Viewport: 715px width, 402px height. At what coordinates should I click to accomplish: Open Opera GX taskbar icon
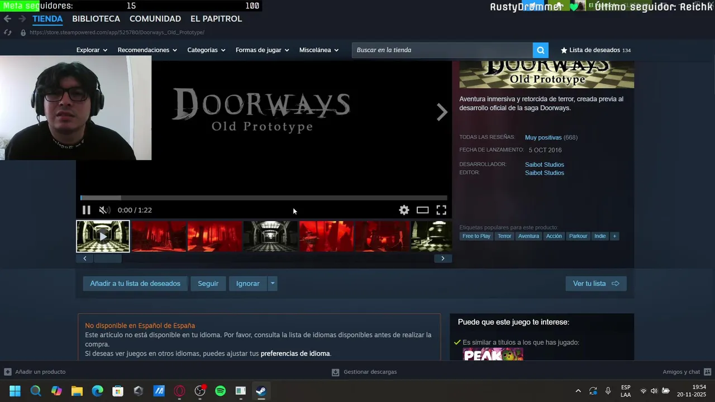pos(179,391)
